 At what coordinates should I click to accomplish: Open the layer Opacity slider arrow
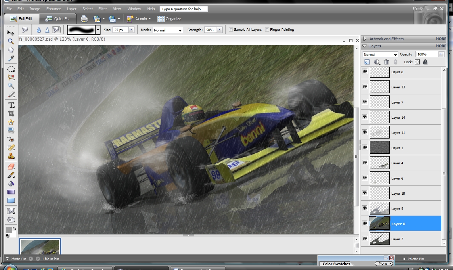[441, 54]
